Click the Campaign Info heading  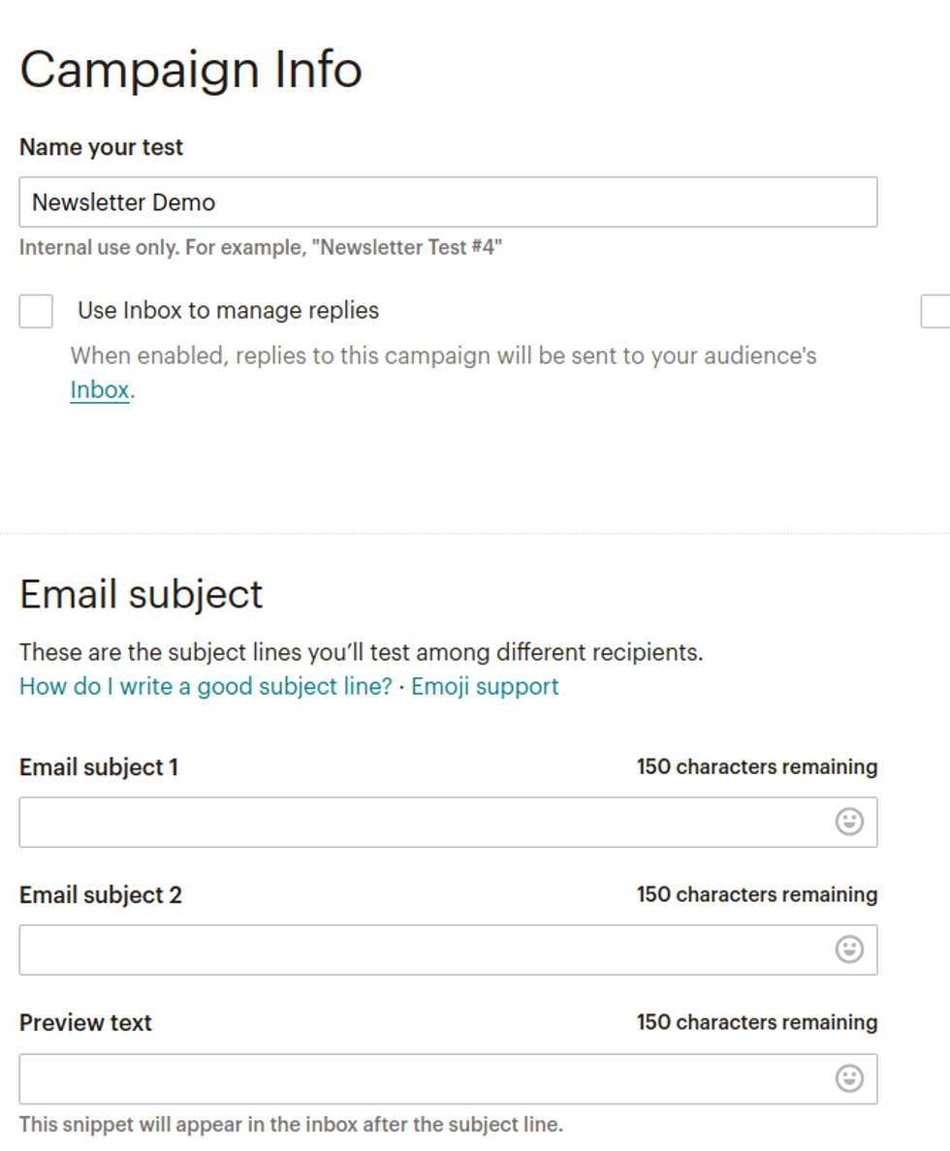(191, 70)
